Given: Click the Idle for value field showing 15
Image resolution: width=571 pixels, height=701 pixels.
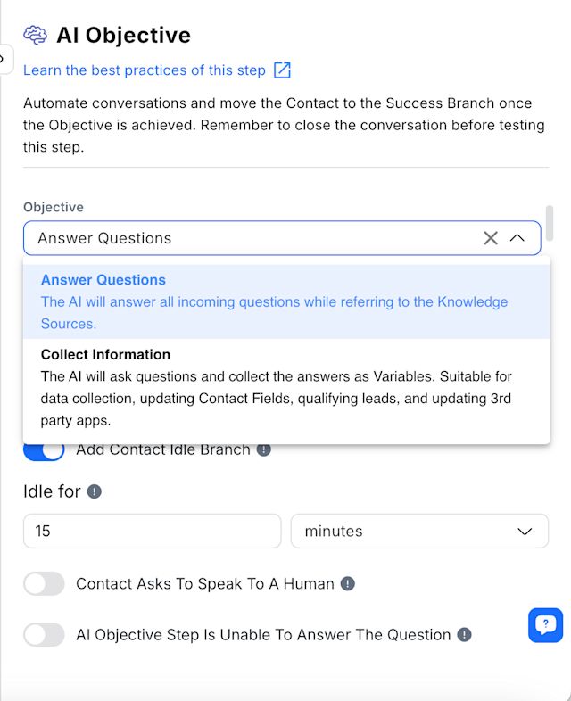Looking at the screenshot, I should 152,532.
